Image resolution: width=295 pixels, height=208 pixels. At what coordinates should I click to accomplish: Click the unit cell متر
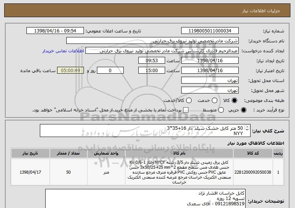(106, 172)
